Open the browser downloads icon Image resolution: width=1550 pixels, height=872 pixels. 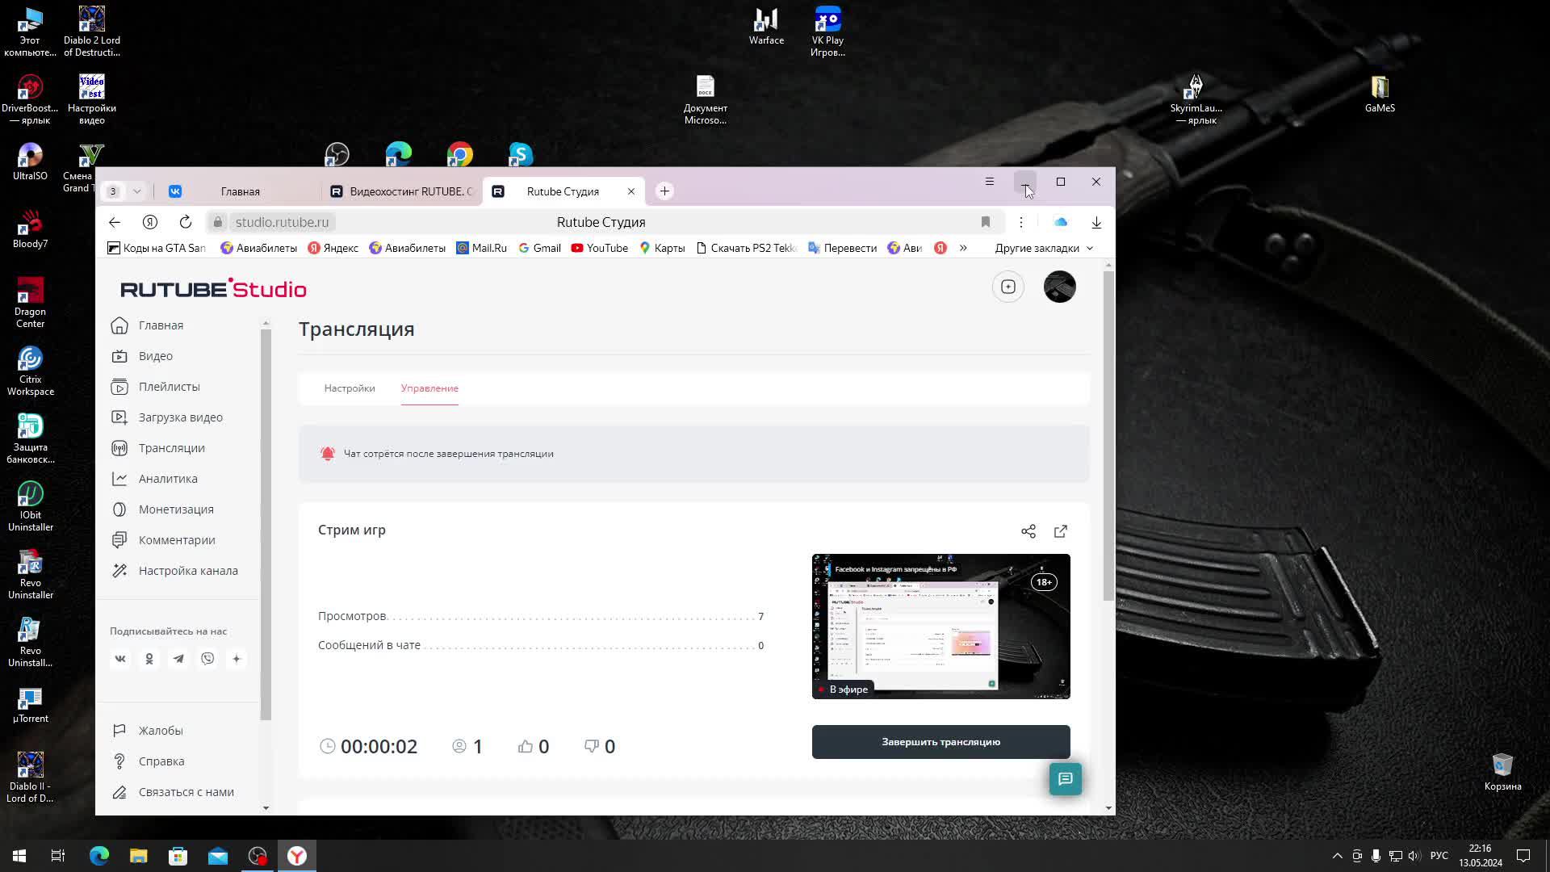click(1096, 222)
